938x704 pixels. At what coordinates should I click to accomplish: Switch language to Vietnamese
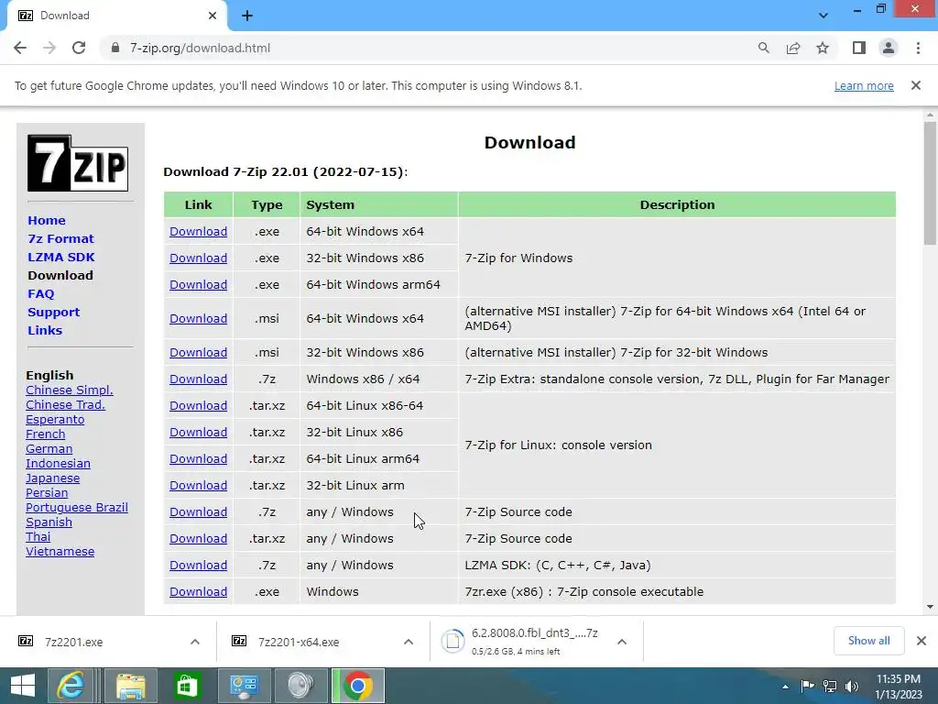[x=60, y=551]
